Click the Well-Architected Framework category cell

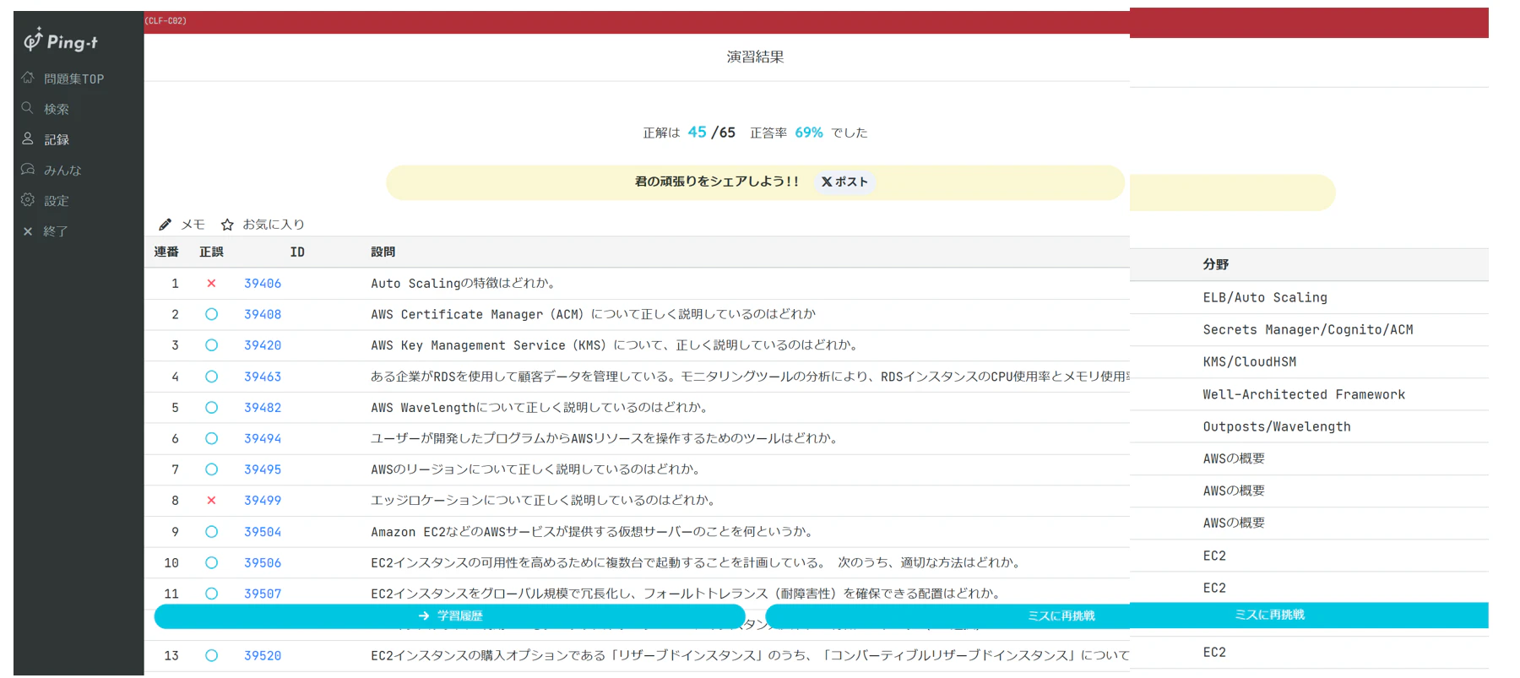pyautogui.click(x=1304, y=394)
